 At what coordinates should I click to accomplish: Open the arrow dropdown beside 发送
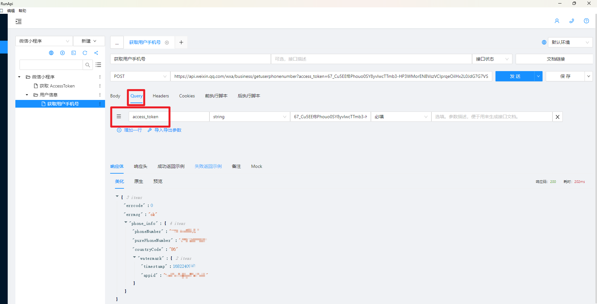[538, 76]
